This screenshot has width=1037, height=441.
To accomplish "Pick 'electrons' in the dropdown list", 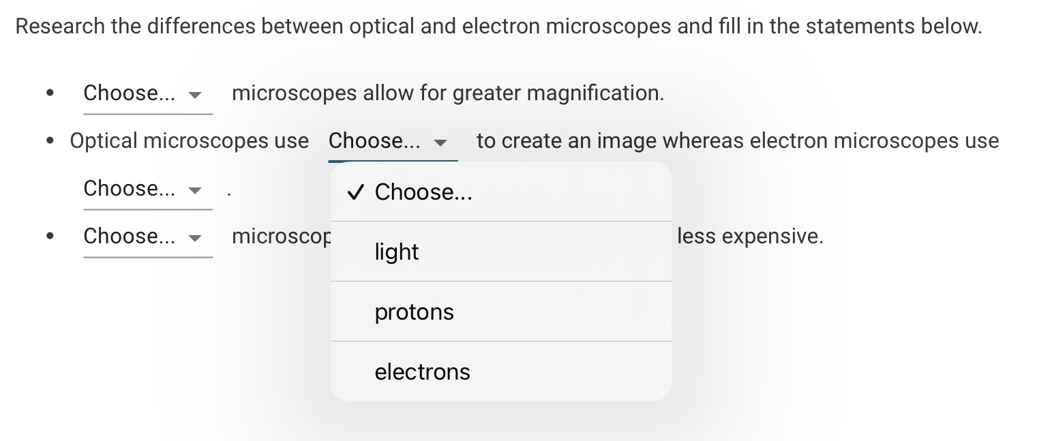I will (x=422, y=372).
